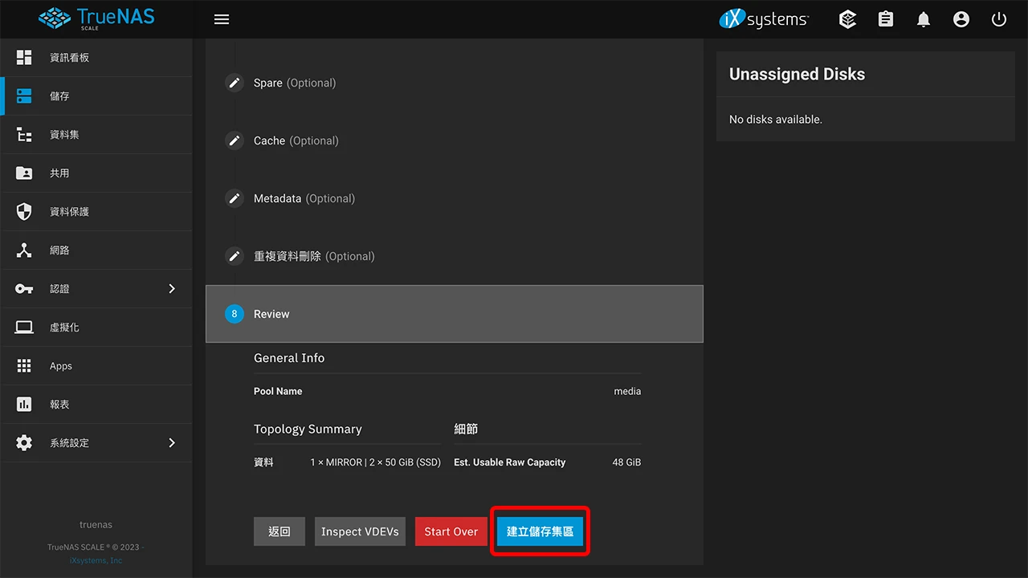1028x578 pixels.
Task: Open the alerts bell icon
Action: pos(924,19)
